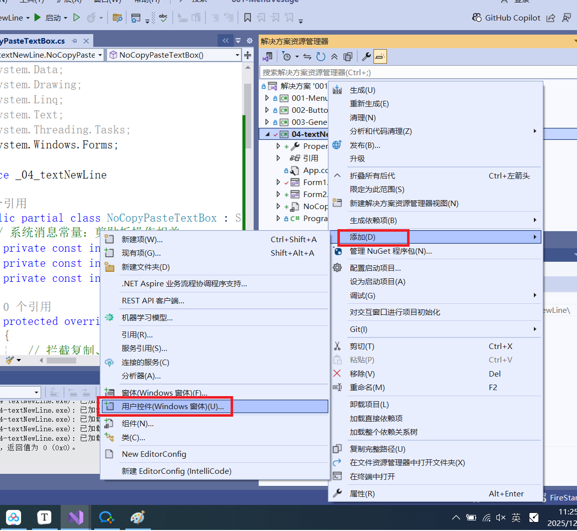This screenshot has width=577, height=531.
Task: Click Solution Explorer refresh icon
Action: point(321,57)
